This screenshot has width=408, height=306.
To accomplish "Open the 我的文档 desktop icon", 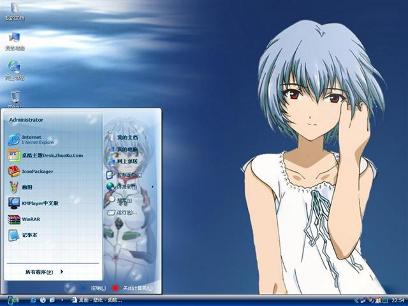I will click(15, 11).
